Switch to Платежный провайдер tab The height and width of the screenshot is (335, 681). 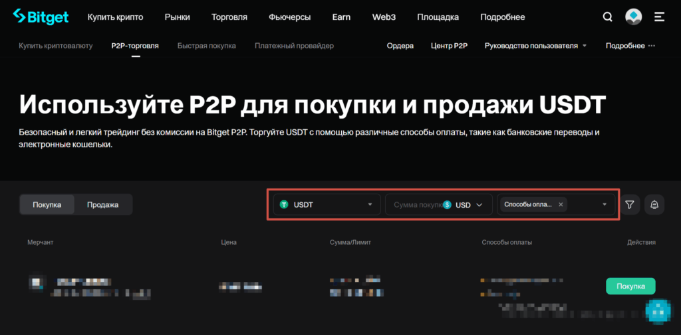click(295, 46)
